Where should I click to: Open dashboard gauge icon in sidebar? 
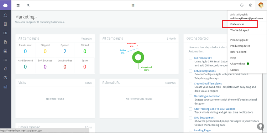[5, 78]
